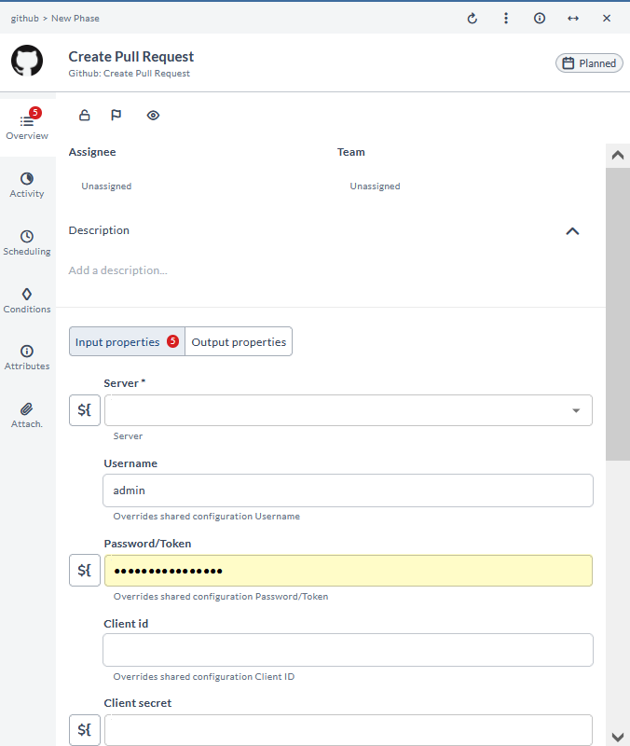Open the Activity sidebar tab
Screen dimensions: 630x746
point(27,185)
